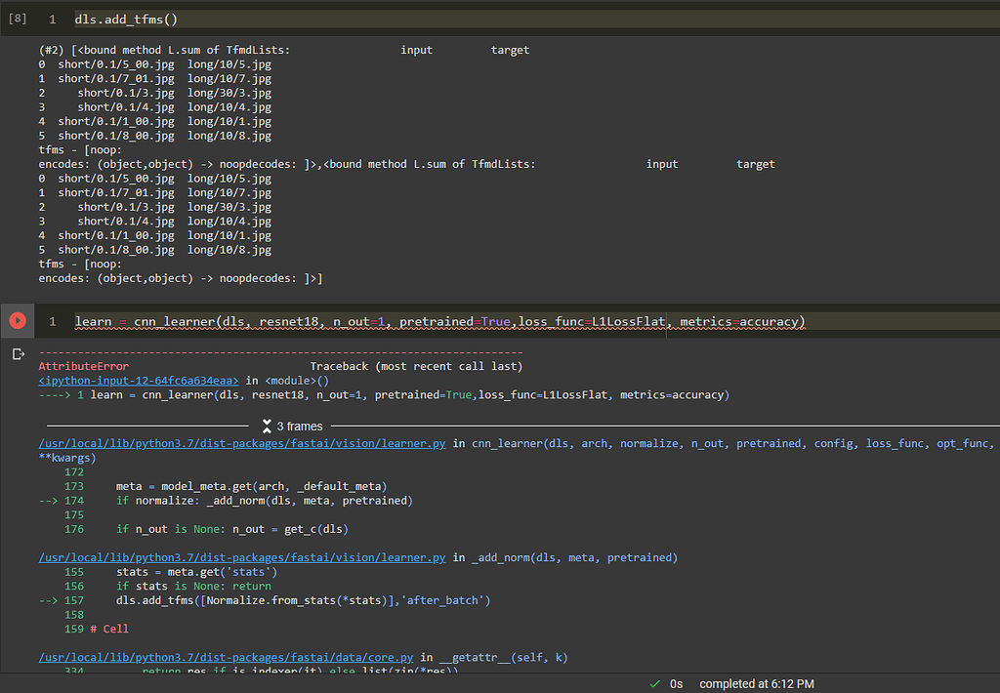This screenshot has height=693, width=1000.
Task: Click the cnn_learner code line to edit
Action: point(439,322)
